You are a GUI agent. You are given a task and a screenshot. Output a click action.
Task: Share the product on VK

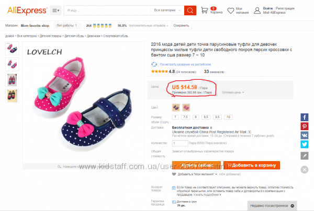click(304, 136)
